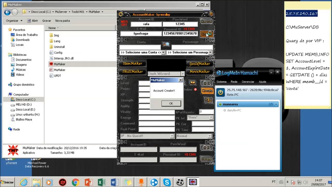The width and height of the screenshot is (332, 187).
Task: Click the orange Create button beside Online
Action: (x=207, y=91)
